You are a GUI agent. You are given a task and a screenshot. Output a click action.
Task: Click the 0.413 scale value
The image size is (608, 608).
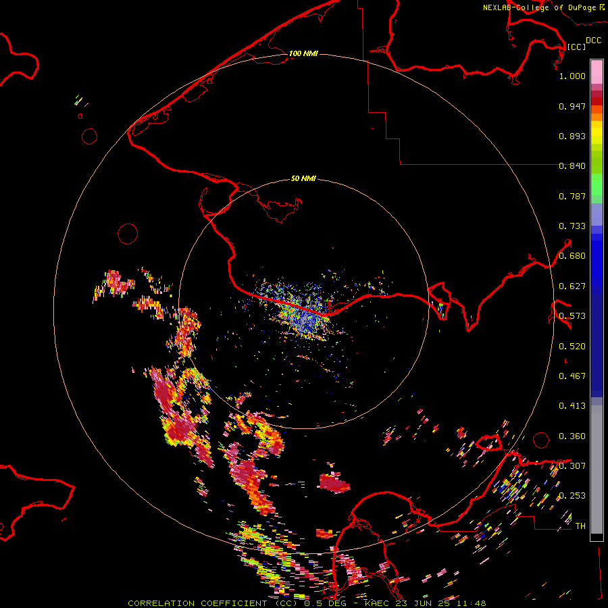click(572, 406)
